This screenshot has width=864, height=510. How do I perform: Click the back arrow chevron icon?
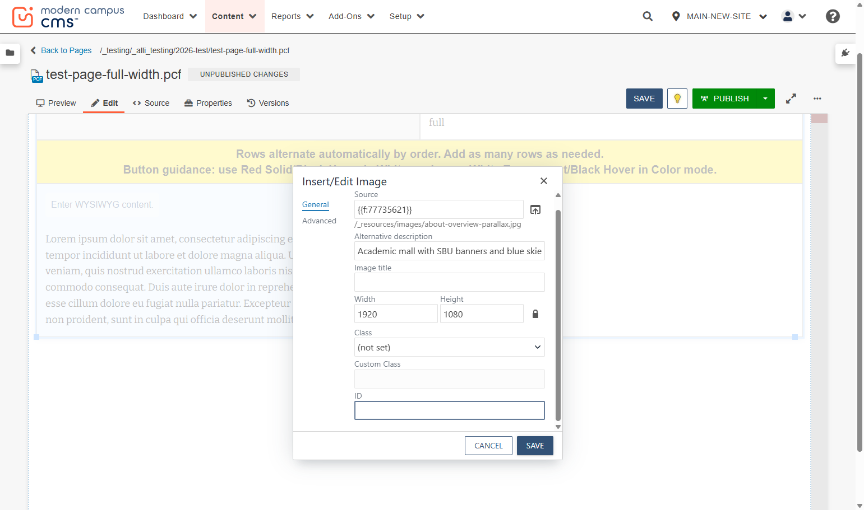[x=34, y=50]
